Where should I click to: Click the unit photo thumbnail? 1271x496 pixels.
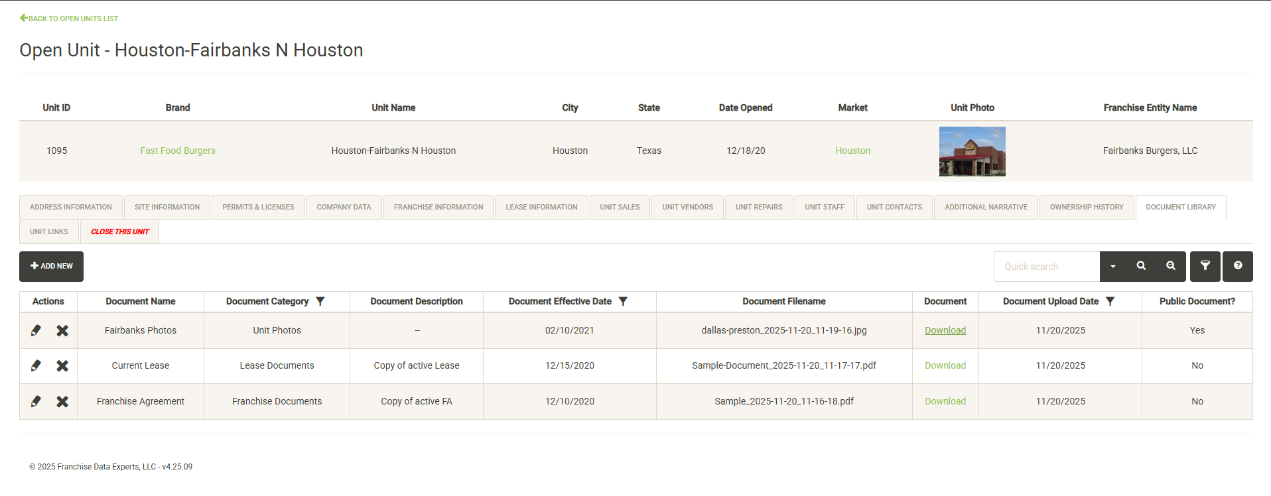(x=972, y=151)
